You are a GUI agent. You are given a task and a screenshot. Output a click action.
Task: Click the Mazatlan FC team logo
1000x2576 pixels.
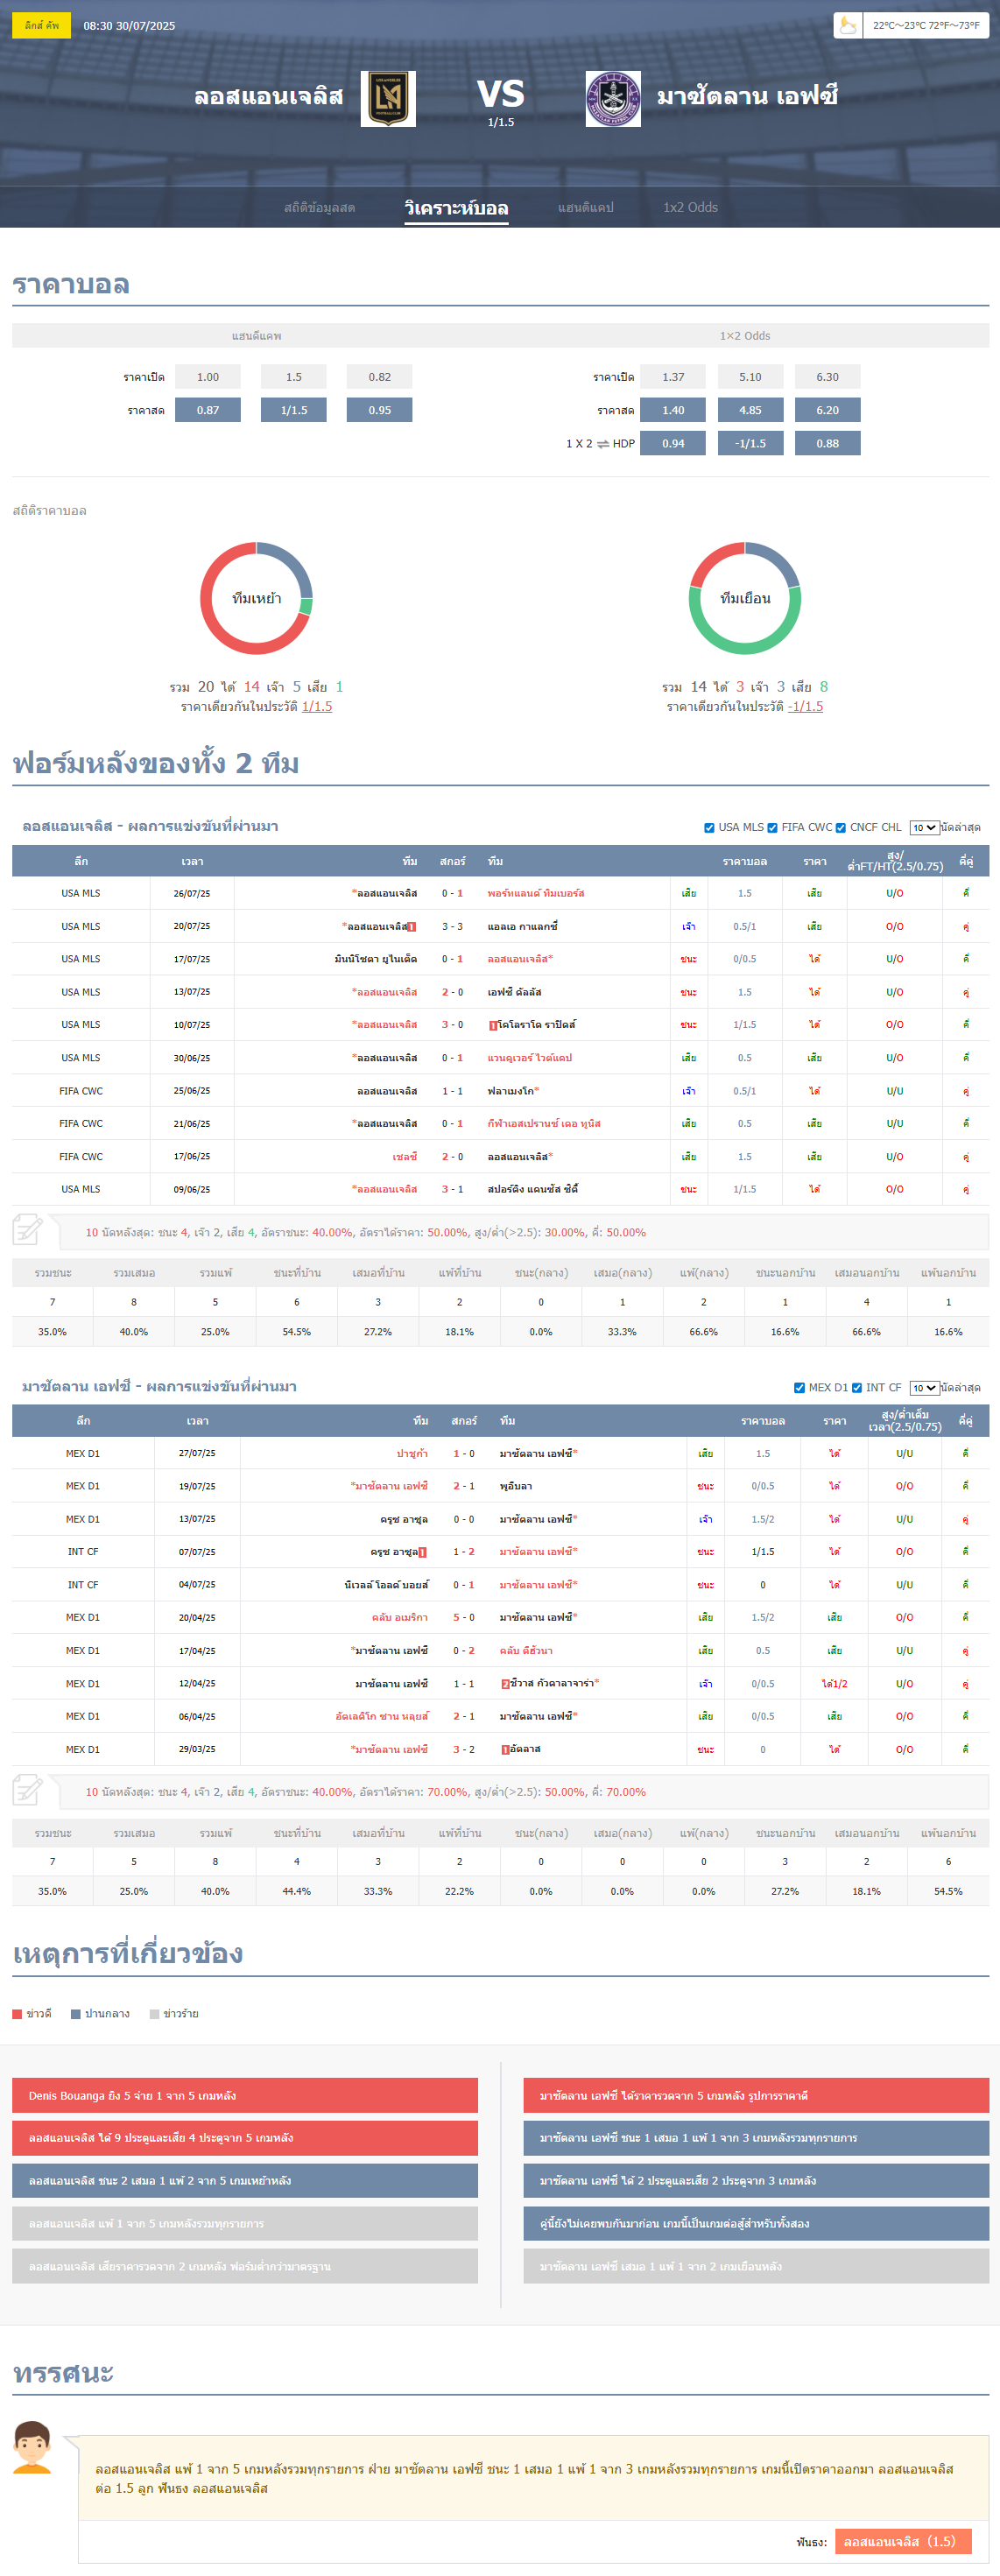tap(613, 99)
